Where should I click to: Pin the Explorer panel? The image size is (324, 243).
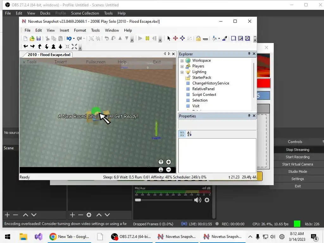pos(249,54)
